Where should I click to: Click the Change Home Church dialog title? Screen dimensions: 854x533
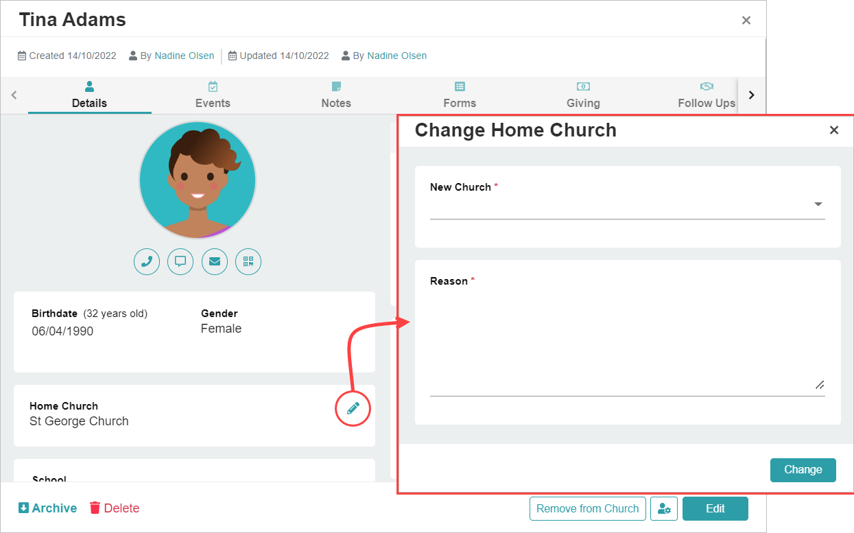[x=516, y=130]
